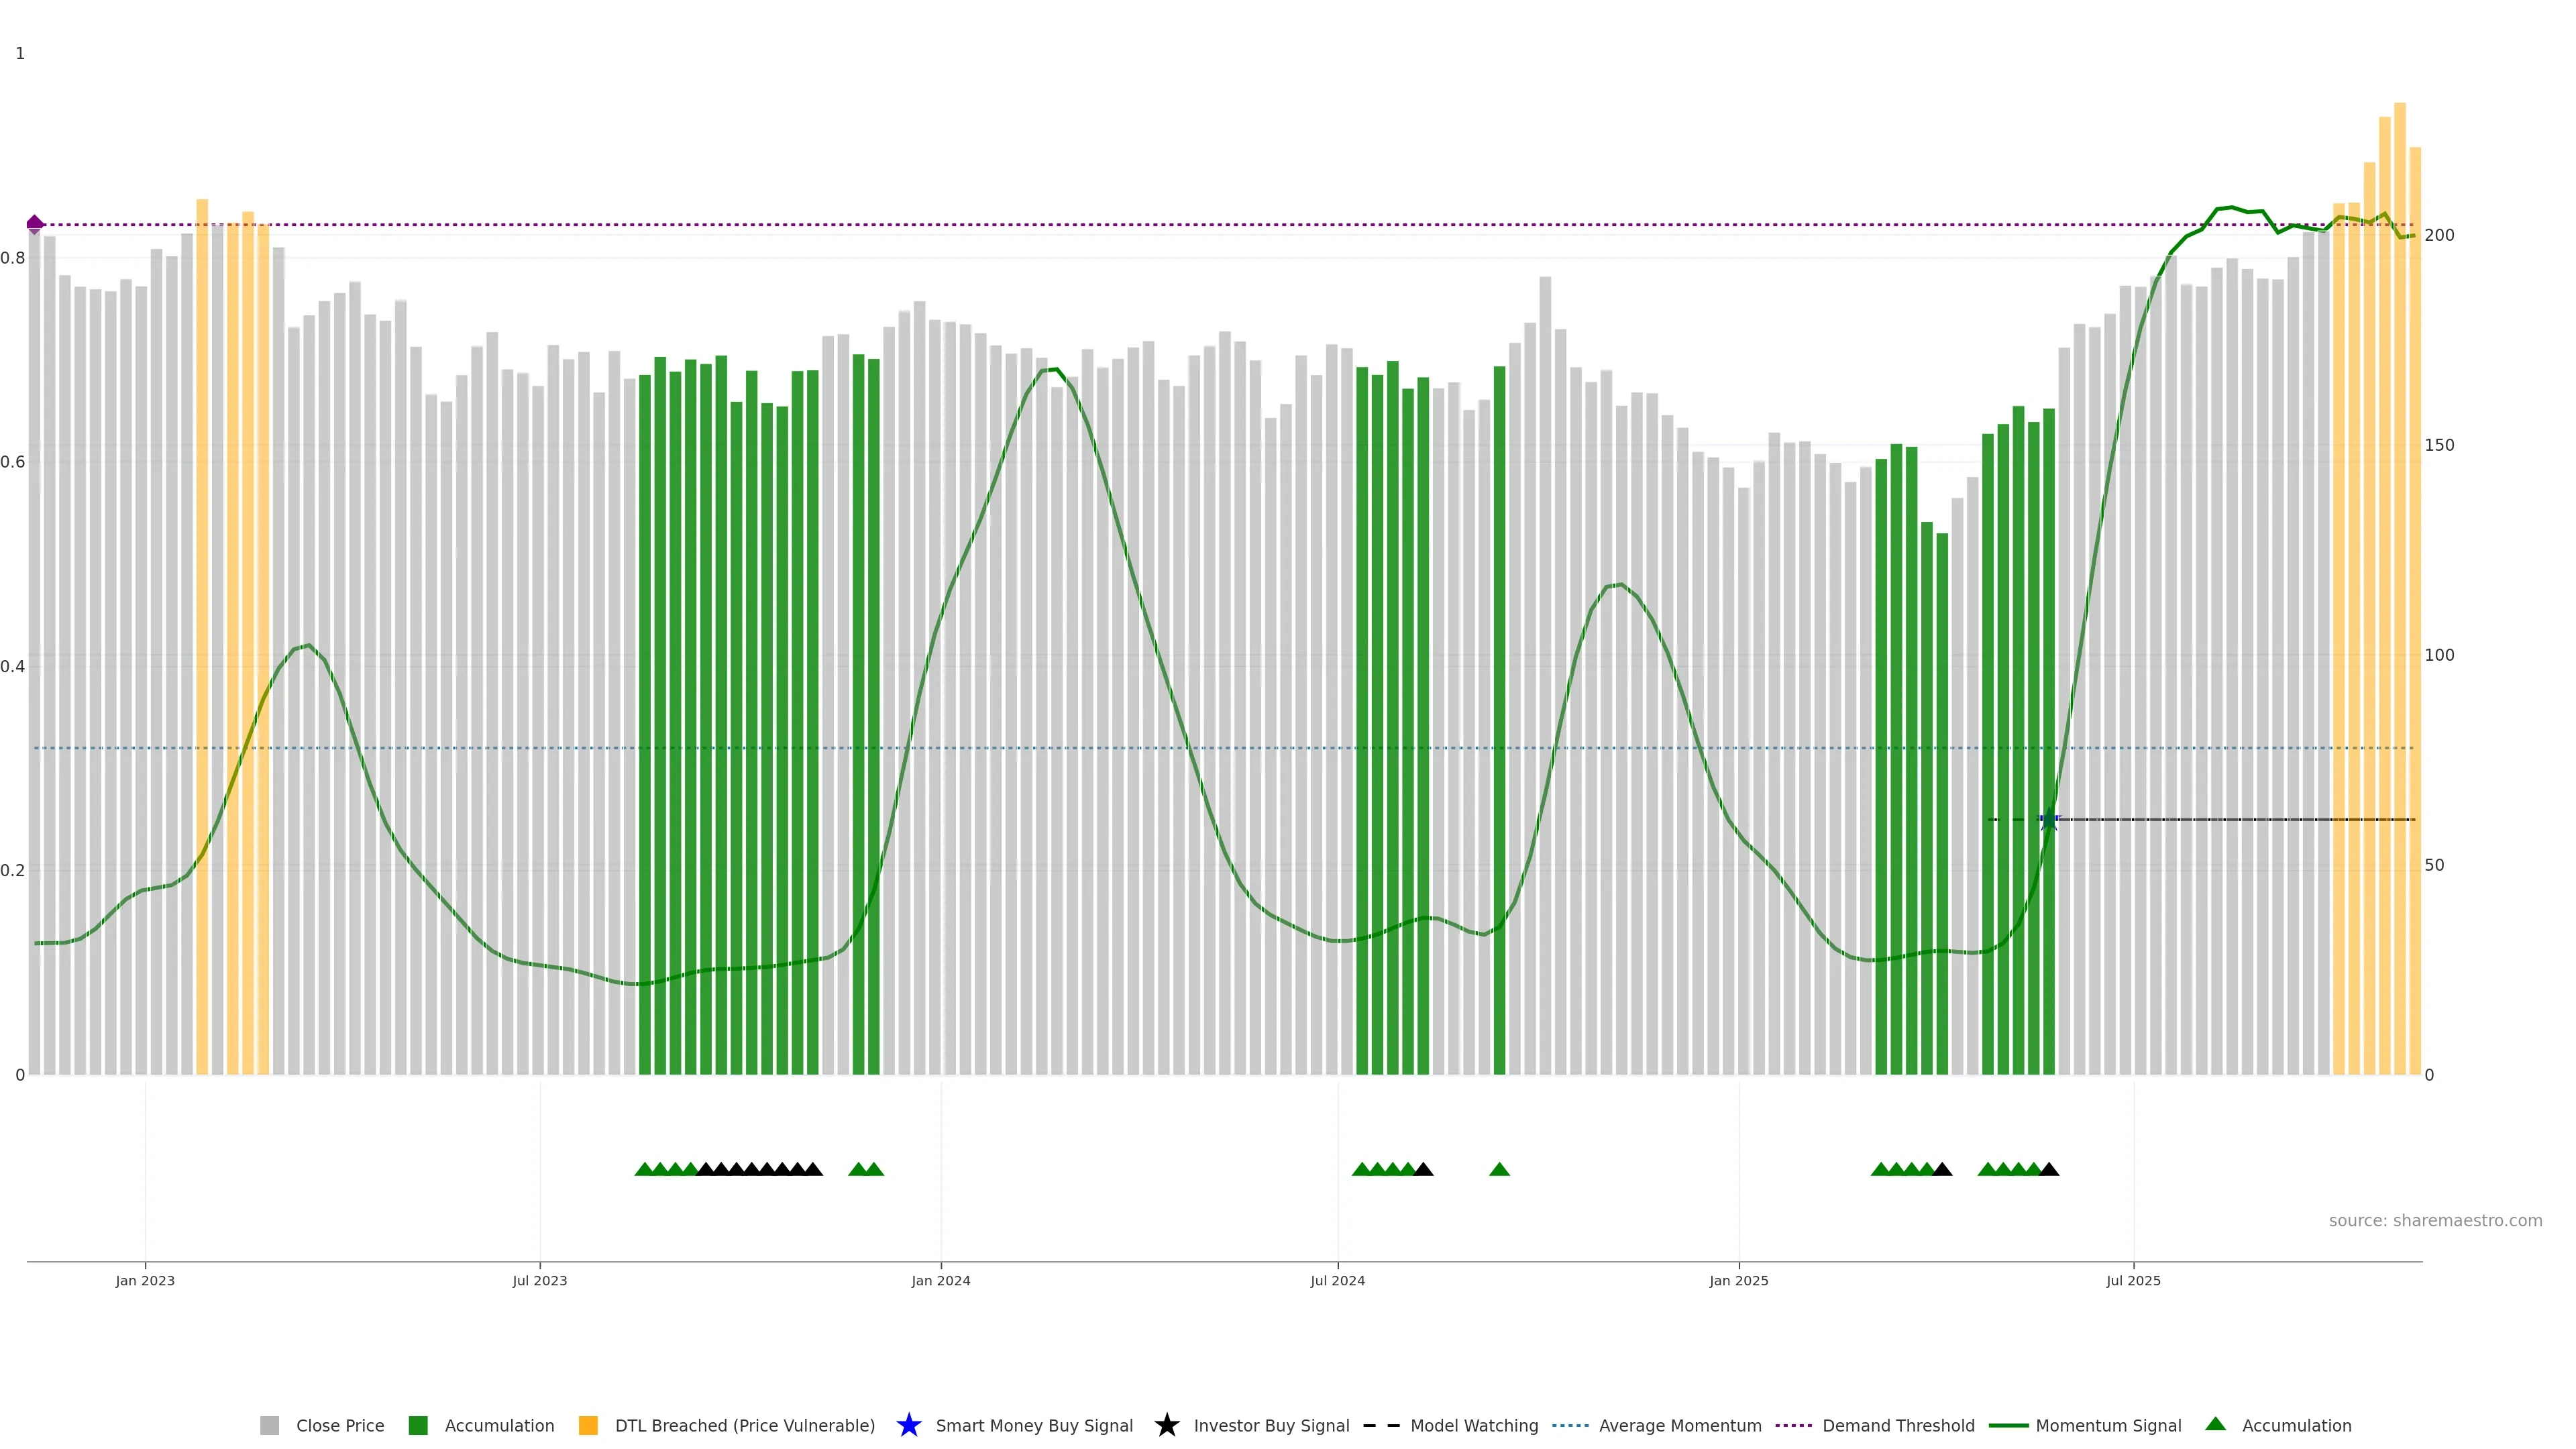Click the Jan 2023 x-axis label

[x=145, y=1280]
